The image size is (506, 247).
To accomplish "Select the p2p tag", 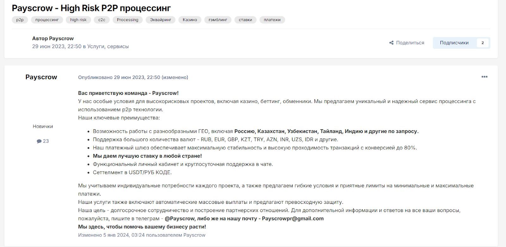I will (20, 20).
